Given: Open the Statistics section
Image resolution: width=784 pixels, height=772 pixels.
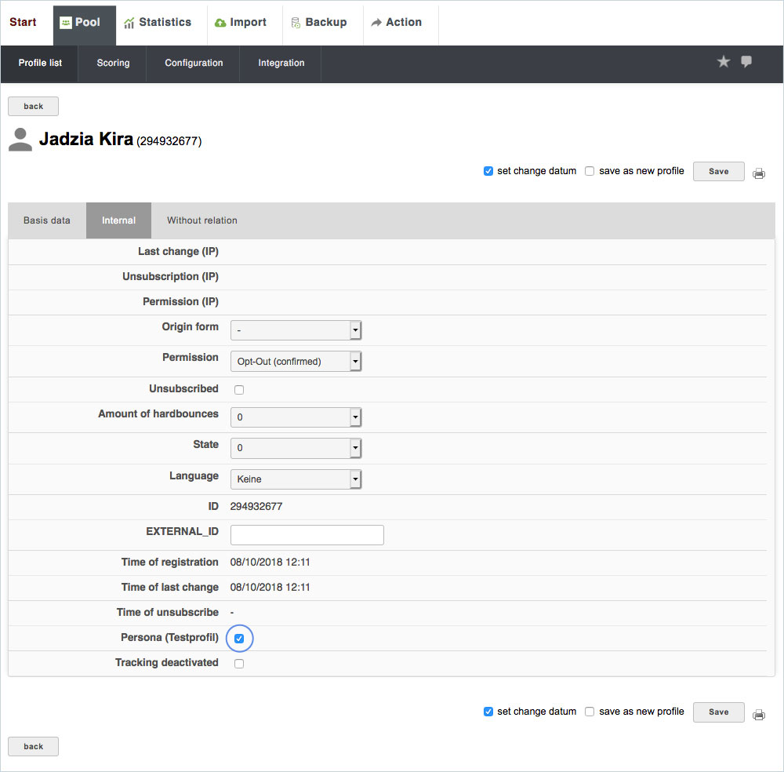Looking at the screenshot, I should point(158,23).
